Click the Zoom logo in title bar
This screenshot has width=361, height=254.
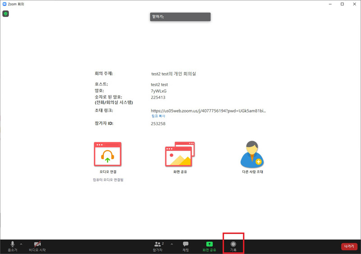point(5,4)
